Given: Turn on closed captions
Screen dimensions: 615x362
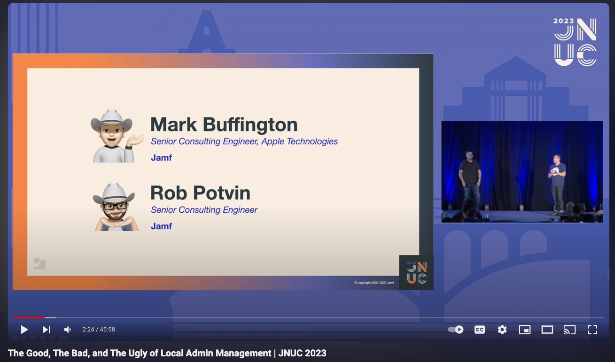Looking at the screenshot, I should (x=479, y=330).
